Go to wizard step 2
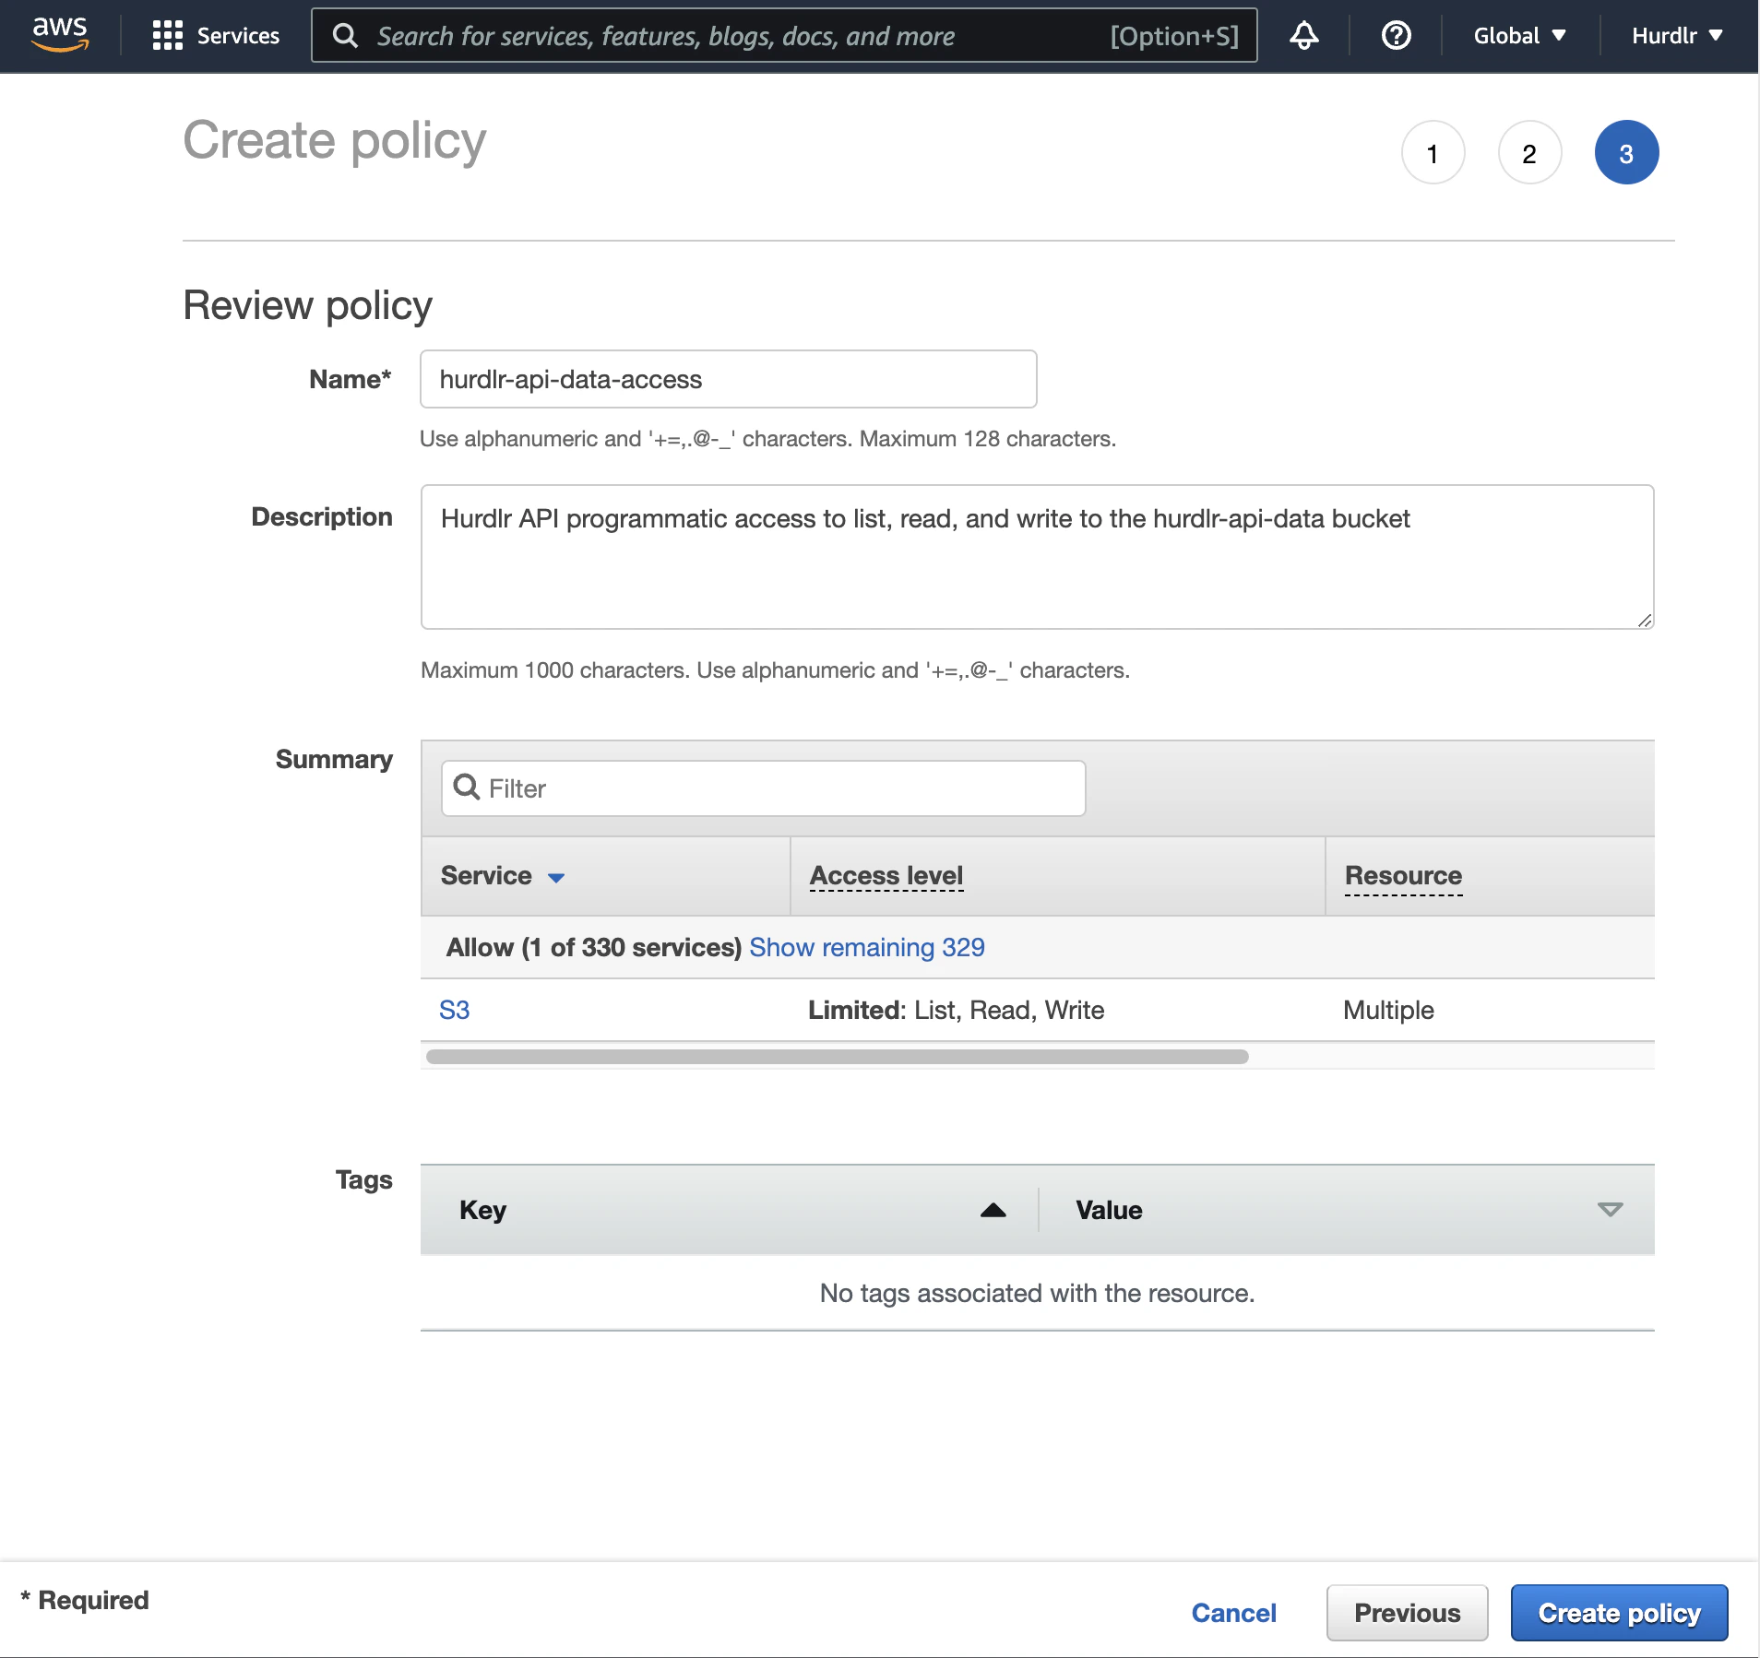Screen dimensions: 1760x1658 (x=1529, y=153)
